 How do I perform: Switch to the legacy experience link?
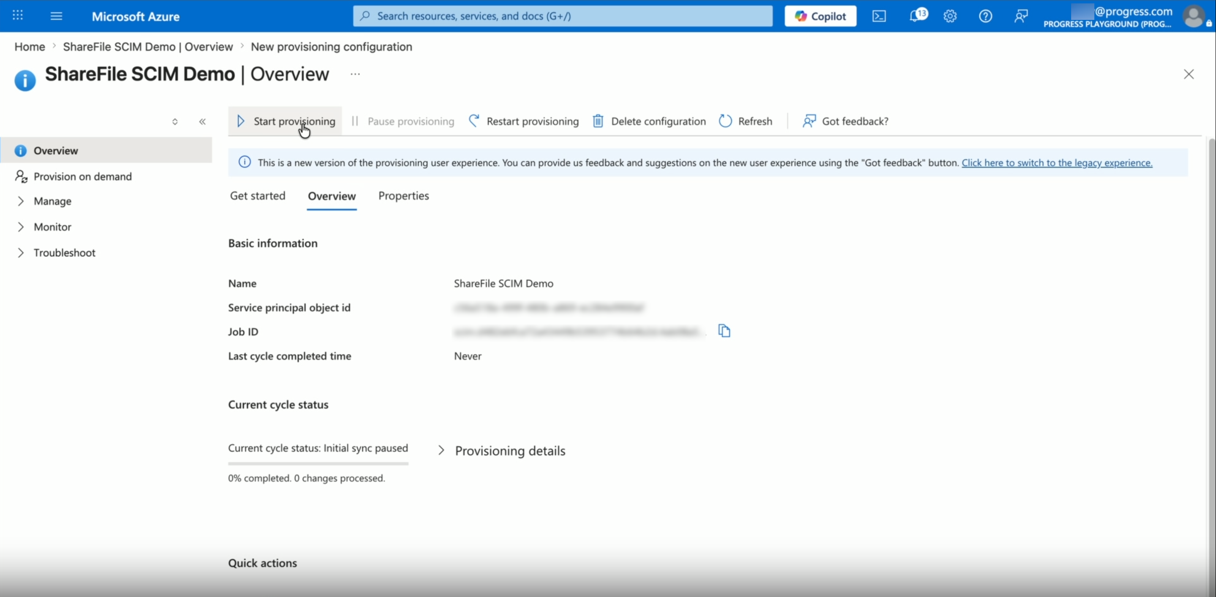[1057, 163]
